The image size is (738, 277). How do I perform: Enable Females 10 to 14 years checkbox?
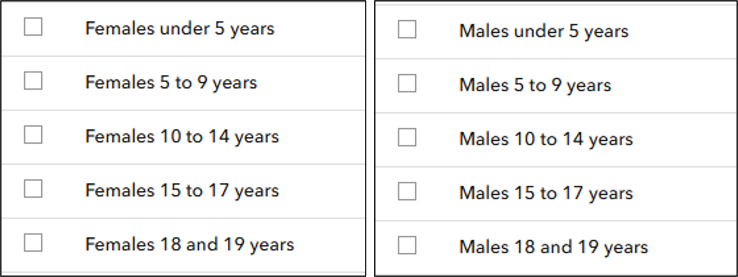click(33, 135)
